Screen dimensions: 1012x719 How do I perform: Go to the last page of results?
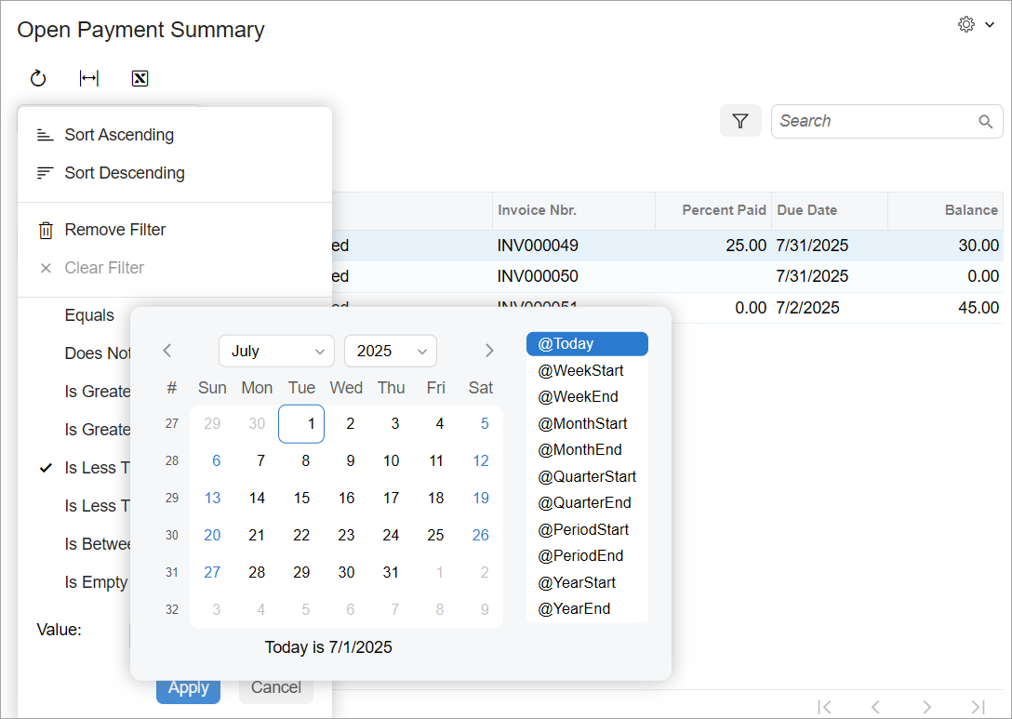click(978, 707)
